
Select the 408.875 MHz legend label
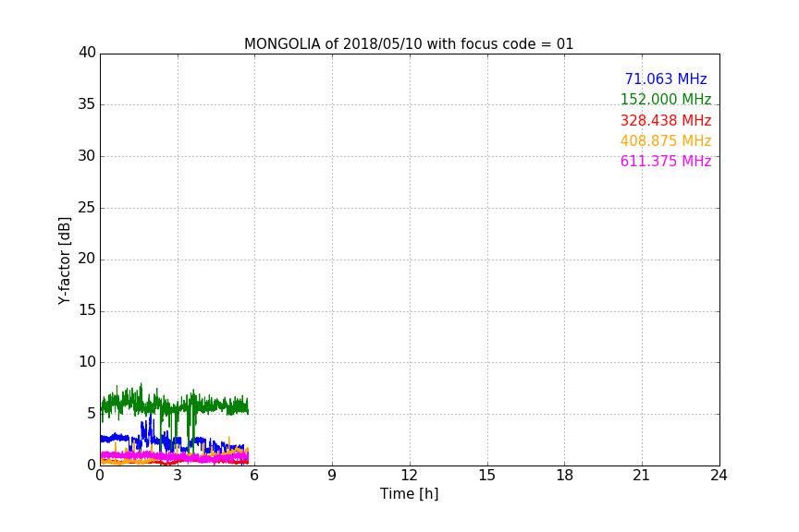[x=666, y=140]
